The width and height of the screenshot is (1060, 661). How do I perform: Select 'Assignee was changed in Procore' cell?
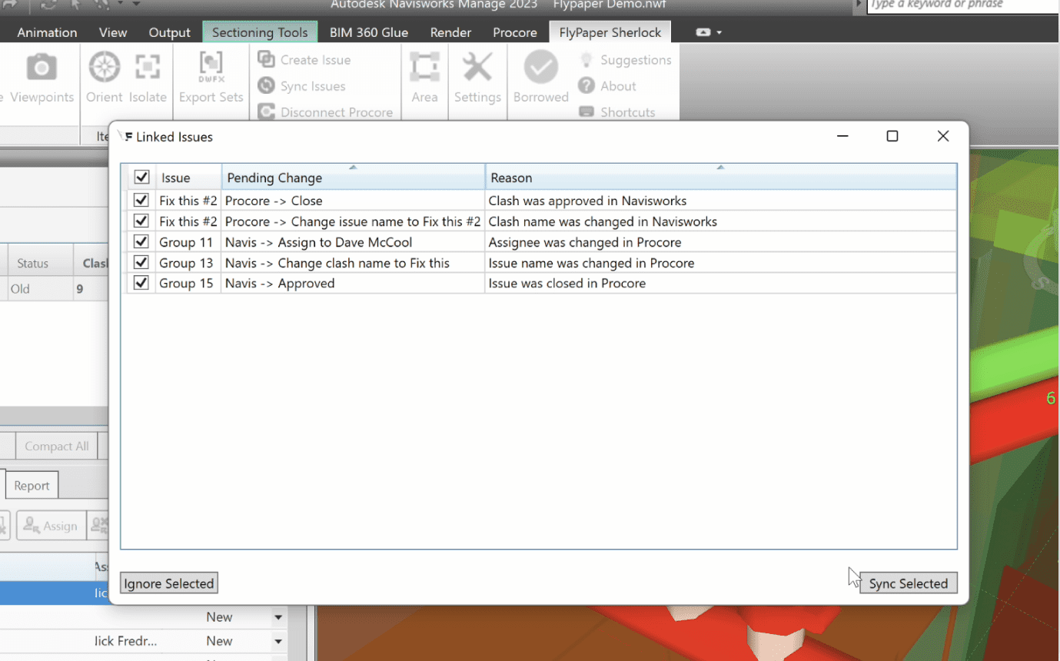(721, 242)
